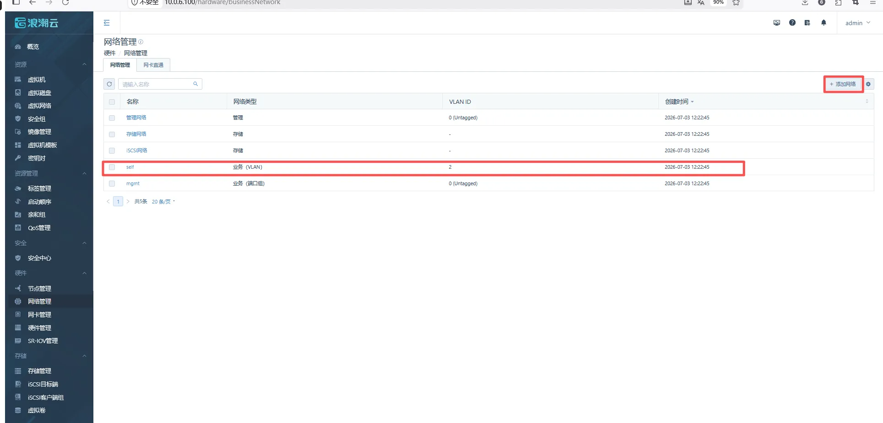Go to 虚拟机模板 in sidebar
The width and height of the screenshot is (883, 423).
pyautogui.click(x=42, y=145)
